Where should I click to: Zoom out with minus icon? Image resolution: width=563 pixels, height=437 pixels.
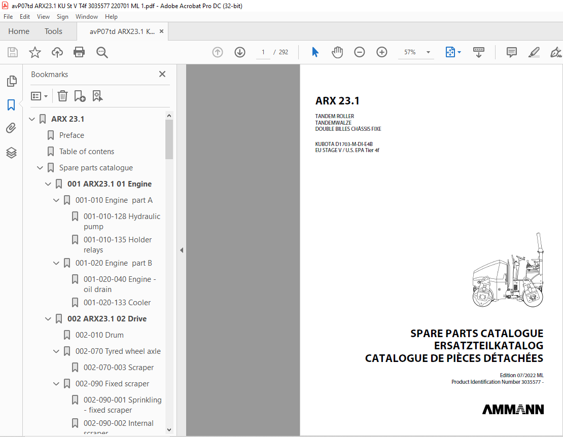[360, 52]
